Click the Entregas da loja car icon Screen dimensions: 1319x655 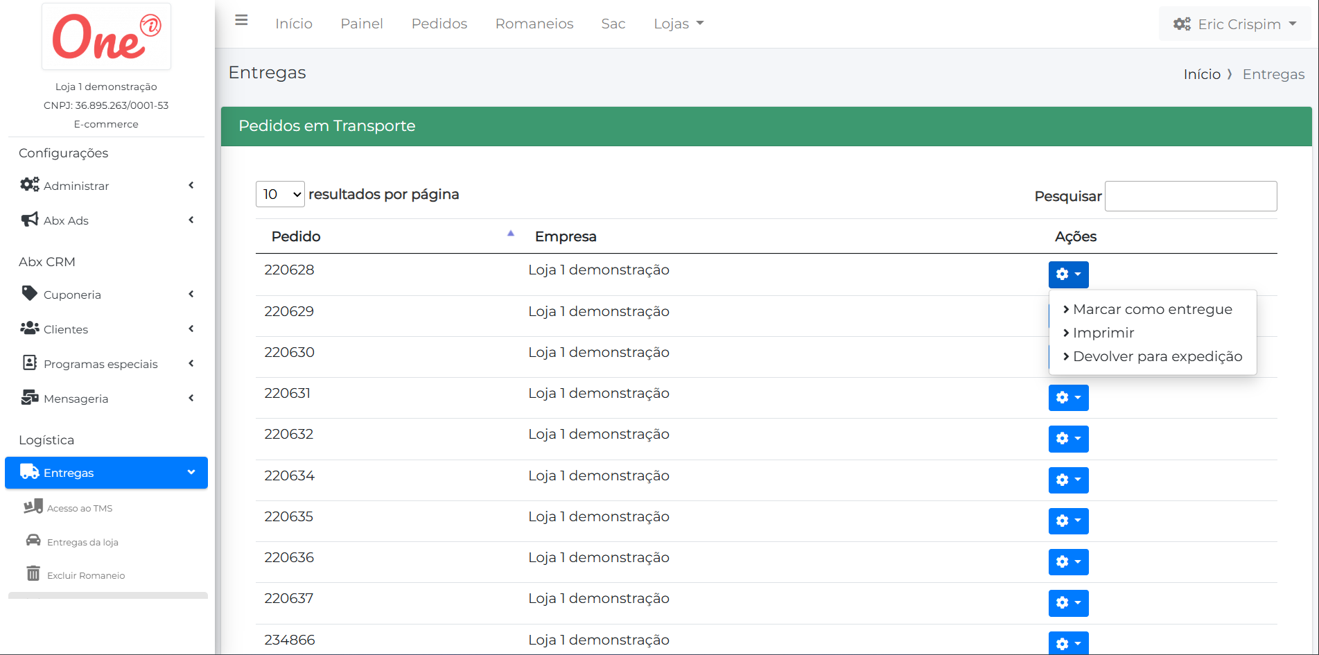[33, 541]
